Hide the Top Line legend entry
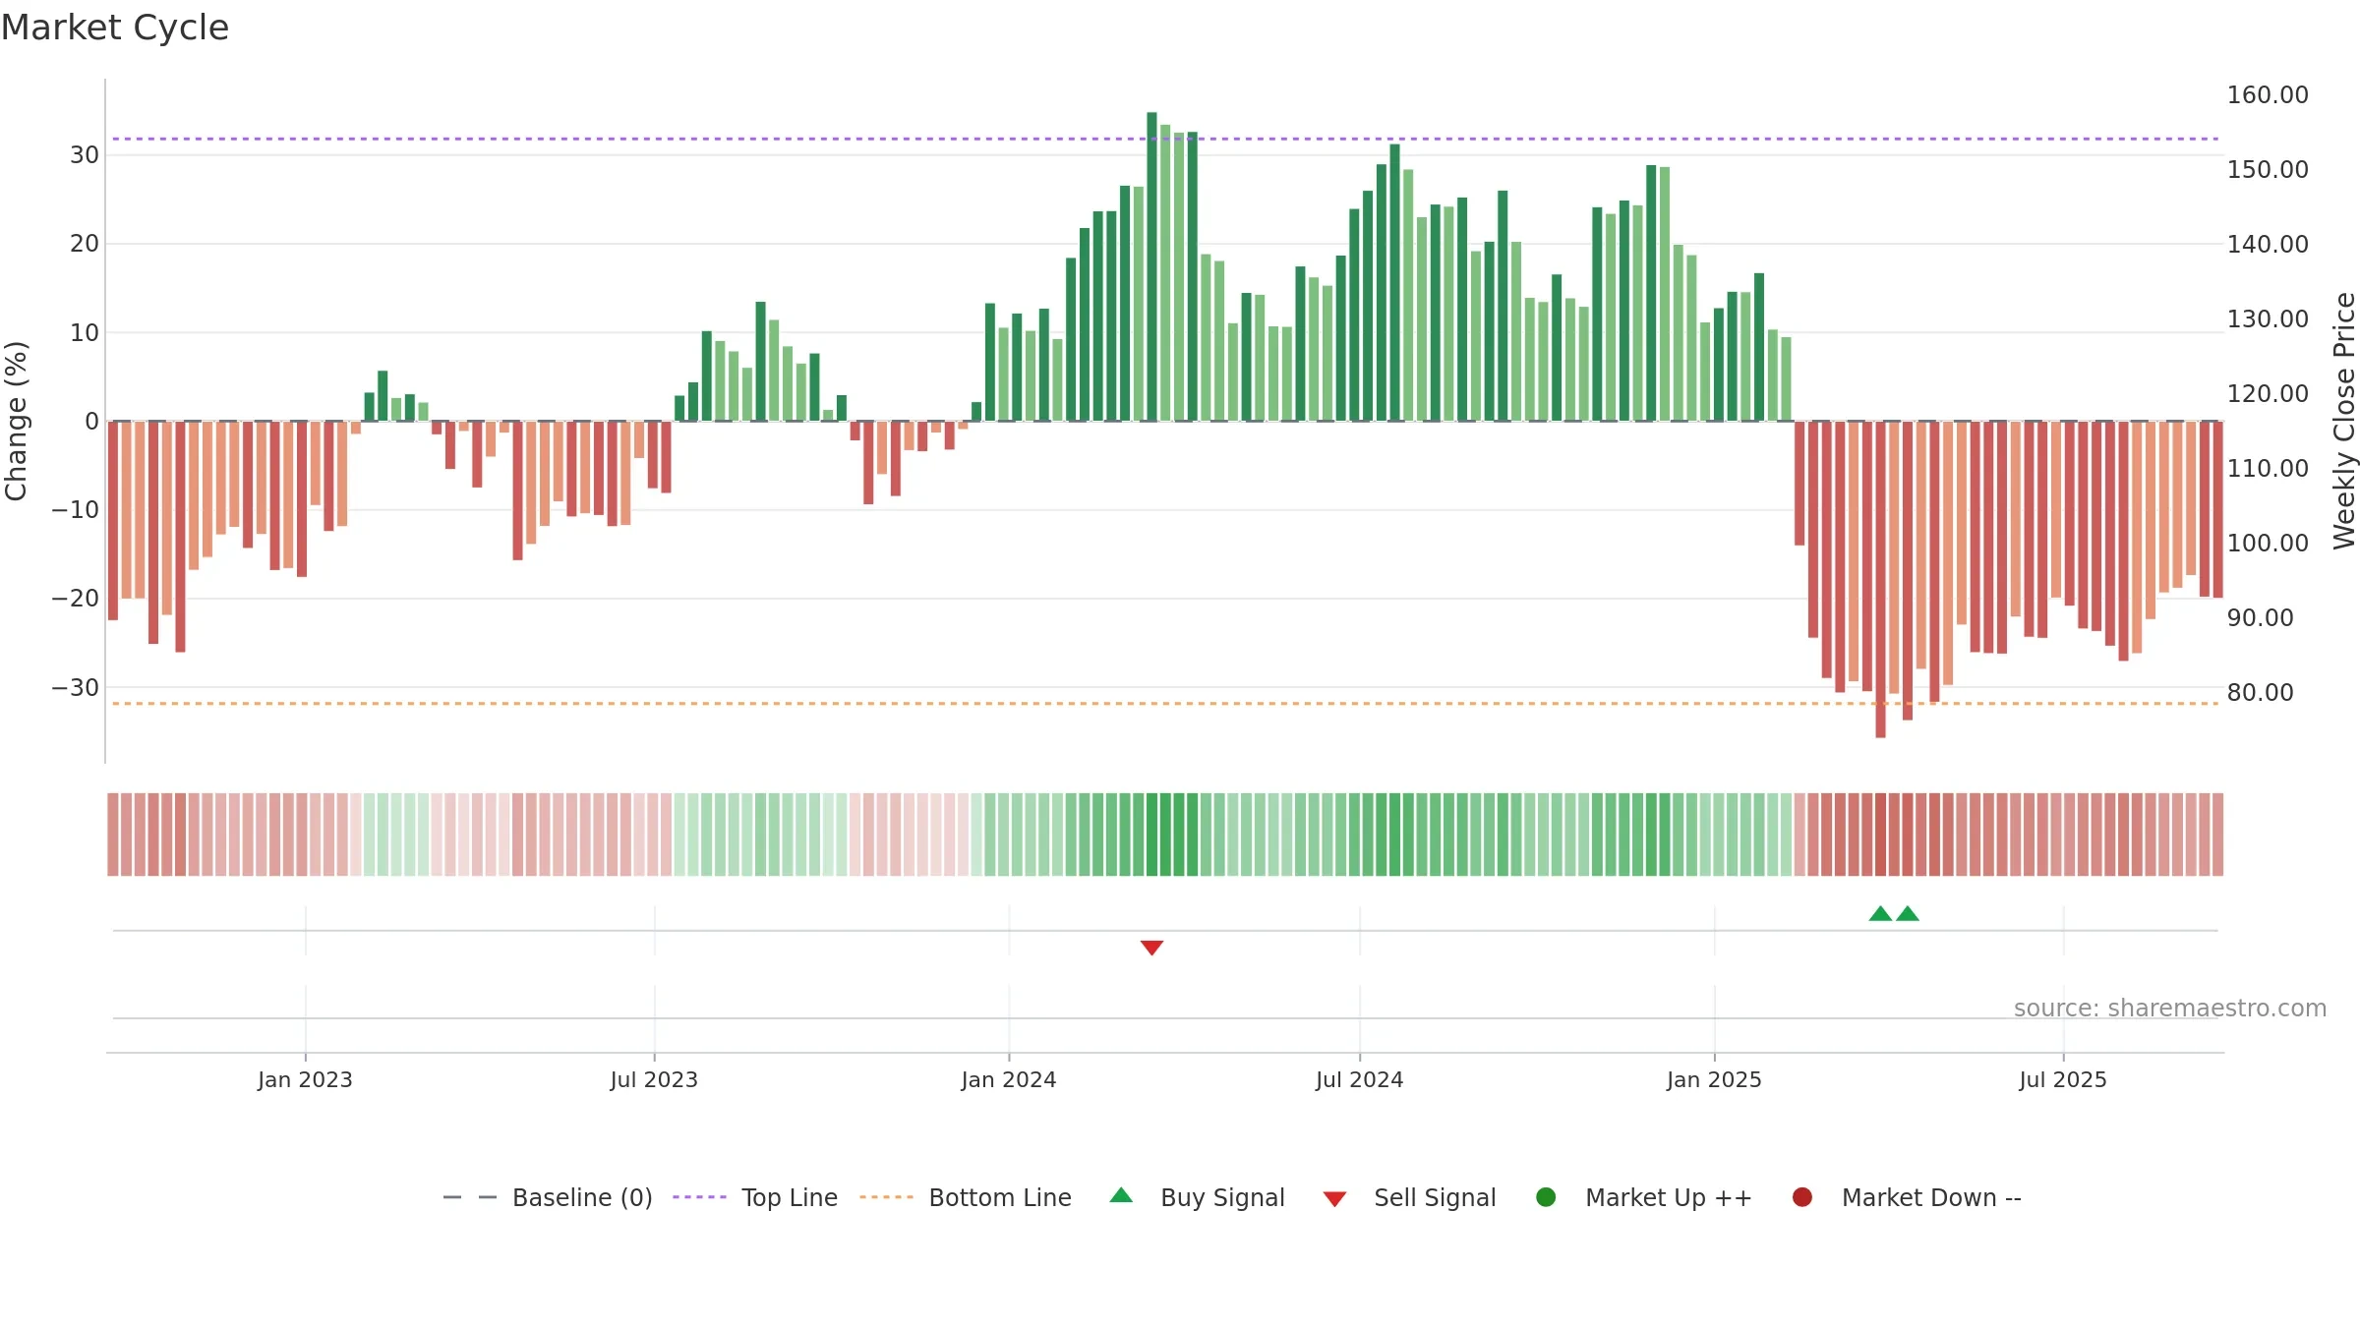Image resolution: width=2360 pixels, height=1327 pixels. 755,1197
